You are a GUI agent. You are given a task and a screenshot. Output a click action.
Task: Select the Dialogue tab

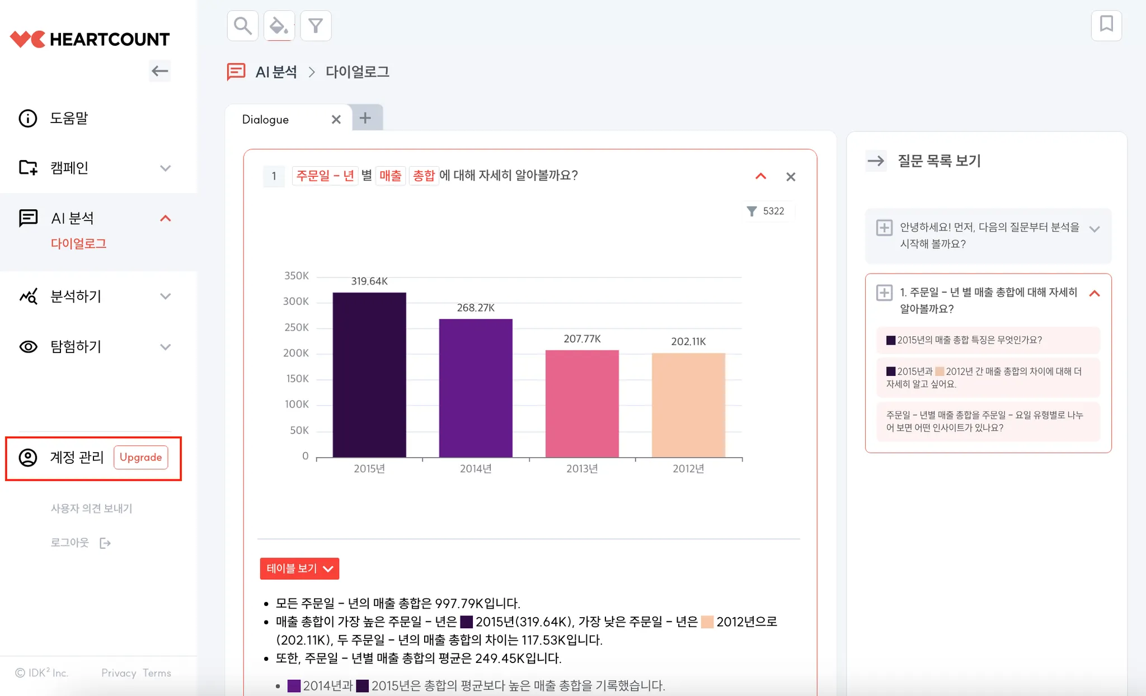click(266, 119)
